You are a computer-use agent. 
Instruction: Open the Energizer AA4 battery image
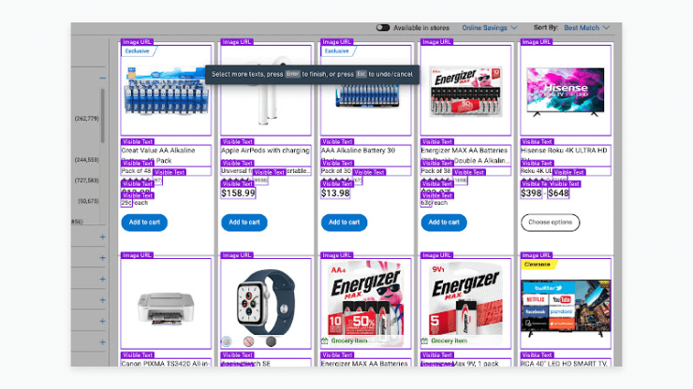(x=366, y=304)
